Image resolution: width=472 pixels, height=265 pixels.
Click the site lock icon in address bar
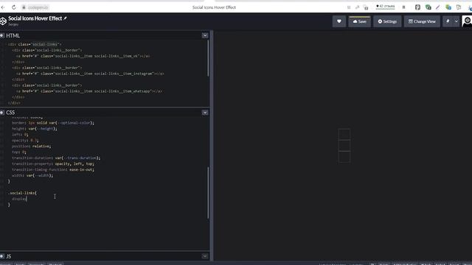coord(24,7)
